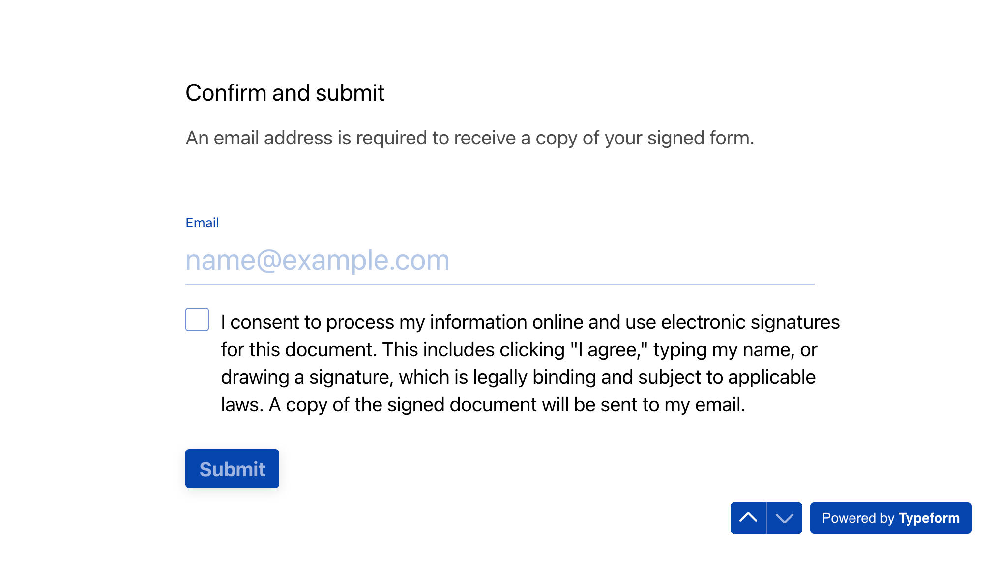Open the Powered by Typeform link
The image size is (997, 564).
point(890,518)
